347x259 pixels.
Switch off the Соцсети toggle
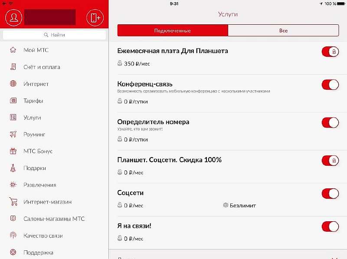[x=330, y=193]
